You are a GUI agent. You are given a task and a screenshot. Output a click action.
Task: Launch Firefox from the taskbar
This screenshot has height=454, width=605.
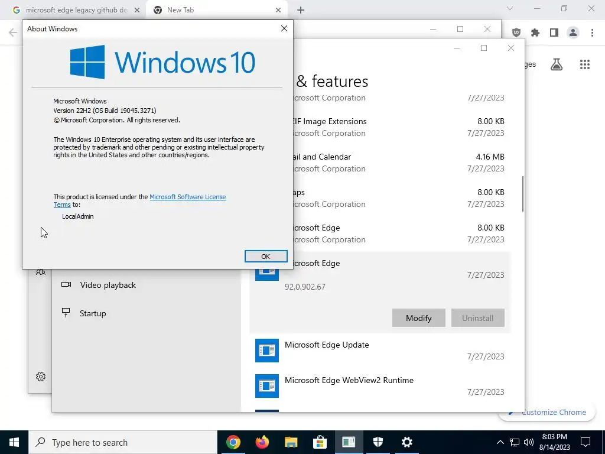262,442
